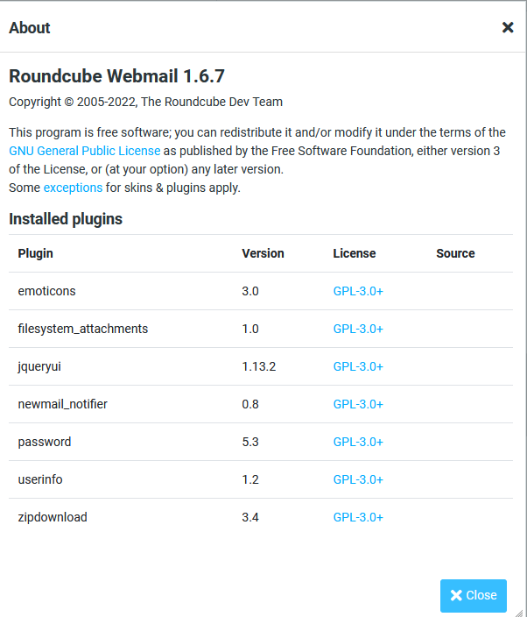Click the Plugin column header
The image size is (527, 617).
36,253
